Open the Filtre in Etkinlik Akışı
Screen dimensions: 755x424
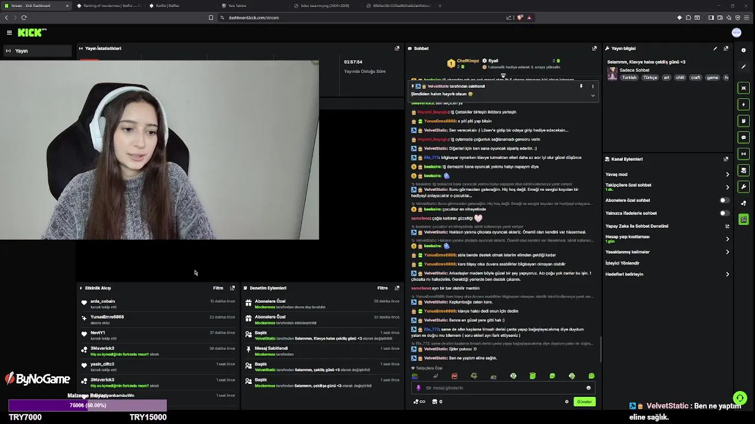218,288
